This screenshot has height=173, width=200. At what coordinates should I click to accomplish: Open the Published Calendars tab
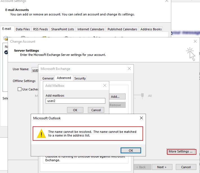[122, 29]
